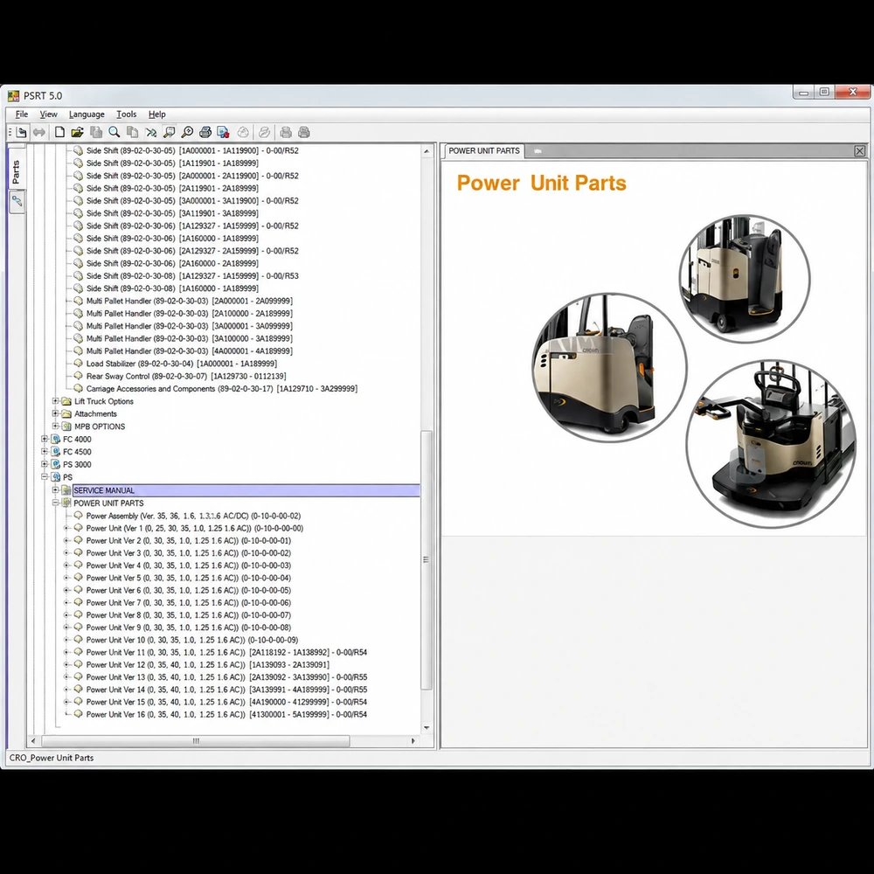Click tree scroll down arrow
874x874 pixels.
pos(427,727)
